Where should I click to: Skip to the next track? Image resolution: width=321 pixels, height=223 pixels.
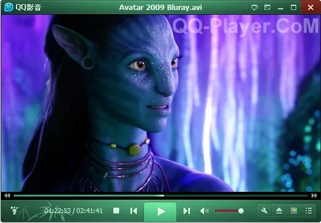point(186,211)
